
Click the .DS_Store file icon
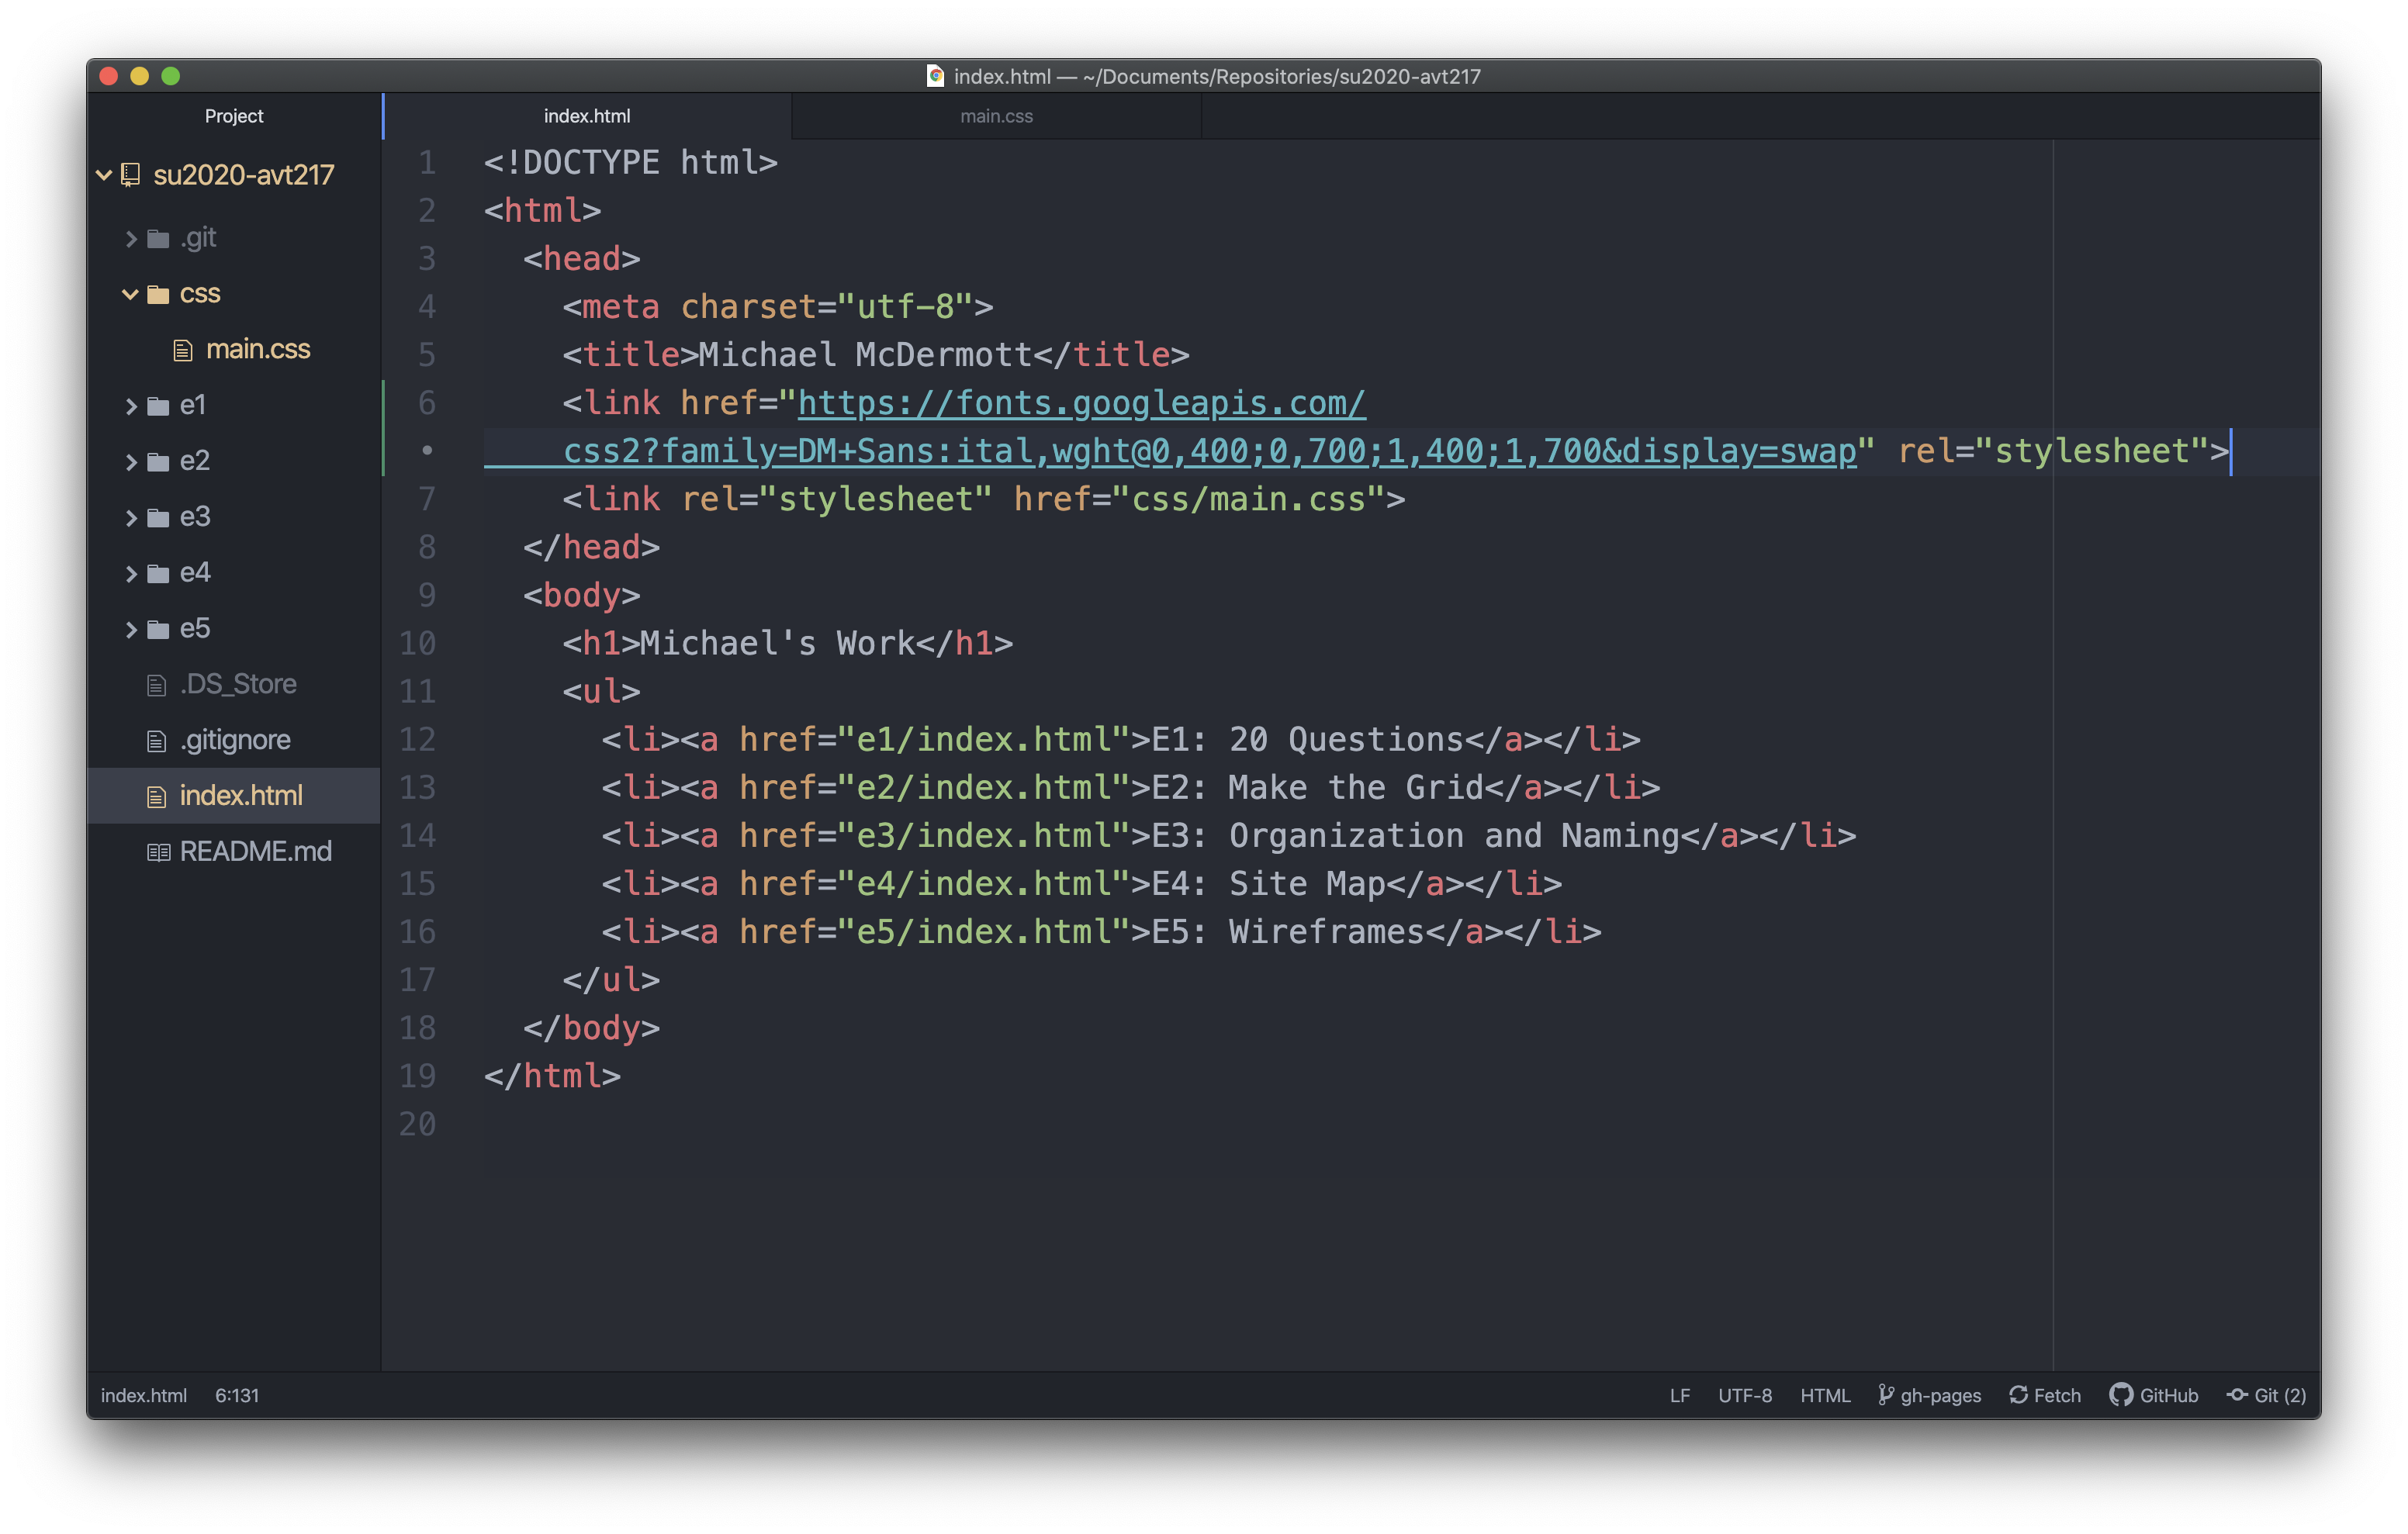[157, 685]
